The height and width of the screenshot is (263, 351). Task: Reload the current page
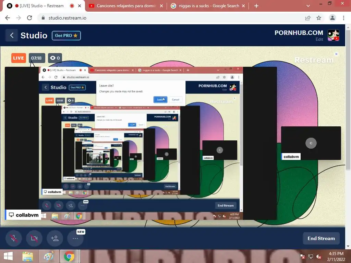pyautogui.click(x=29, y=18)
